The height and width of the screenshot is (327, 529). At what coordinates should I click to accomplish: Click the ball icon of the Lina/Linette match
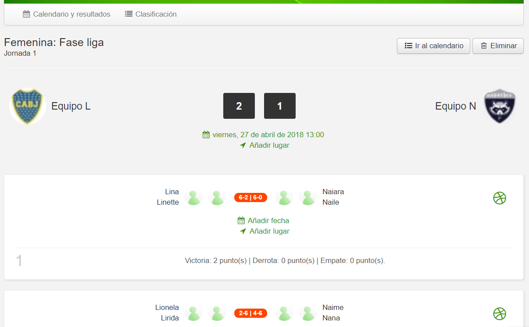[x=500, y=198]
